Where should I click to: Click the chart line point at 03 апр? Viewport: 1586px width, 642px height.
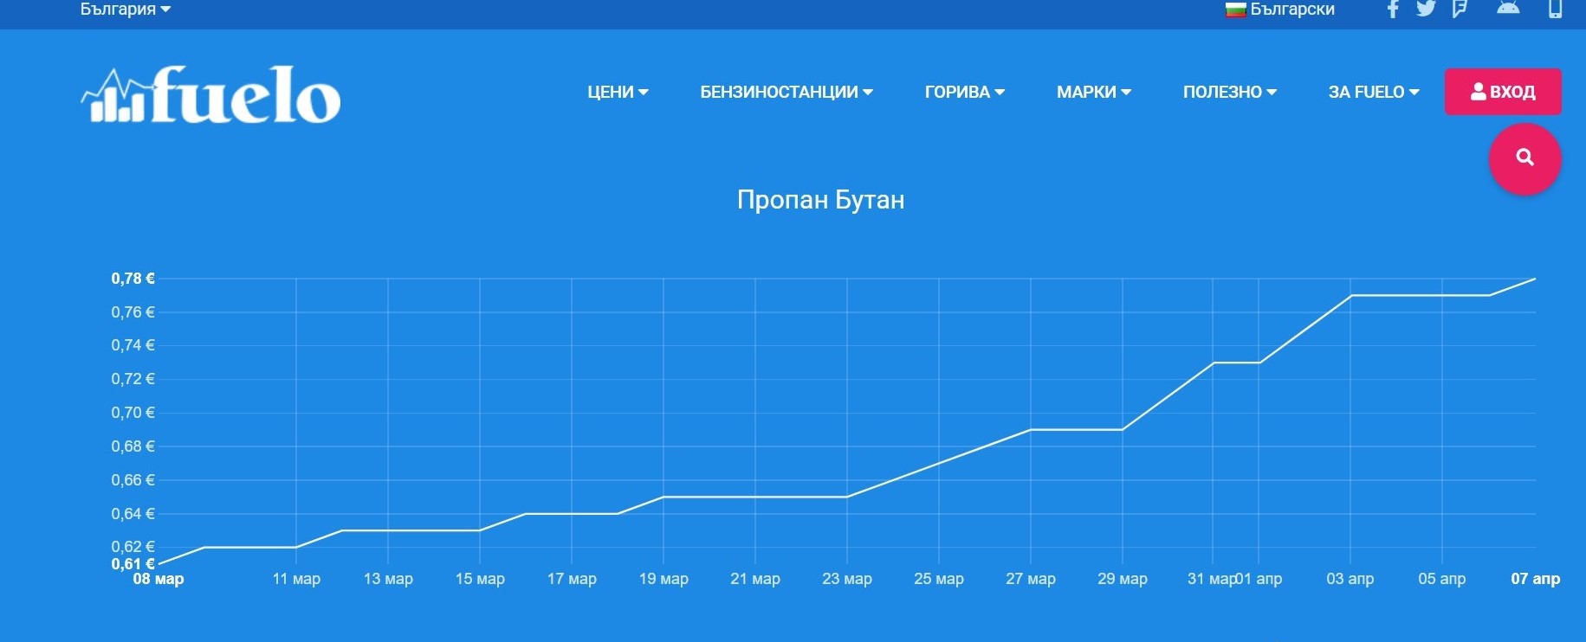point(1350,296)
